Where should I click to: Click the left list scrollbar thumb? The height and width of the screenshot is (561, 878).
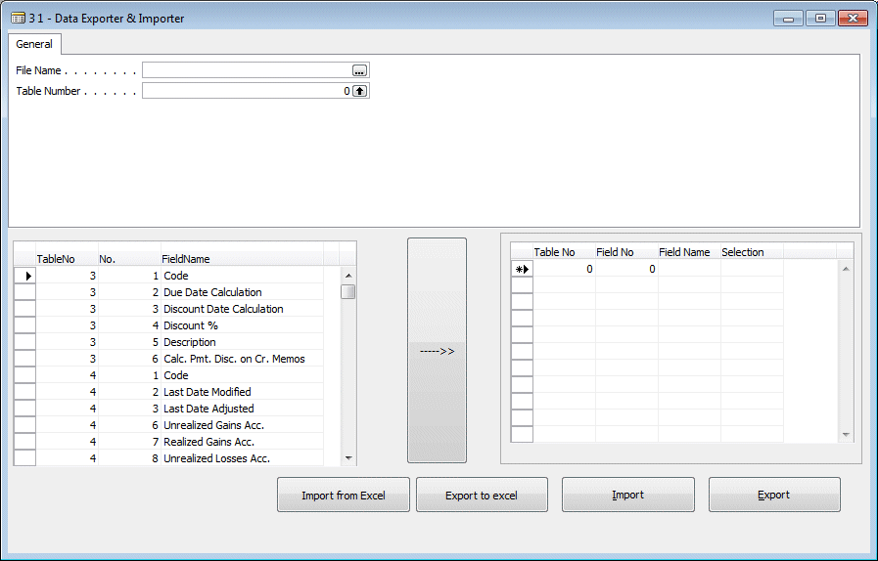[x=348, y=292]
